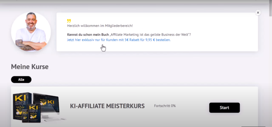This screenshot has width=272, height=127.
Task: Click the Meine Kurse heading
Action: (30, 67)
